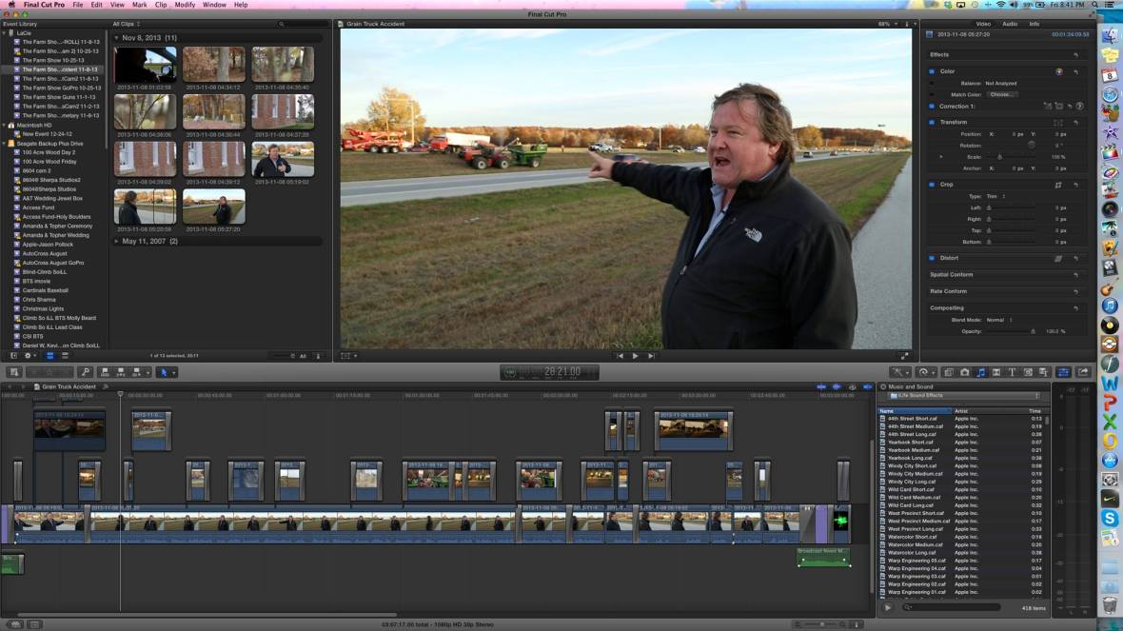The width and height of the screenshot is (1123, 631).
Task: Disable the Color effect checkbox
Action: tap(932, 71)
